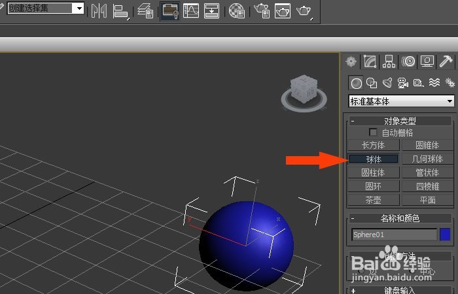Select the Systems gears icon

450,83
